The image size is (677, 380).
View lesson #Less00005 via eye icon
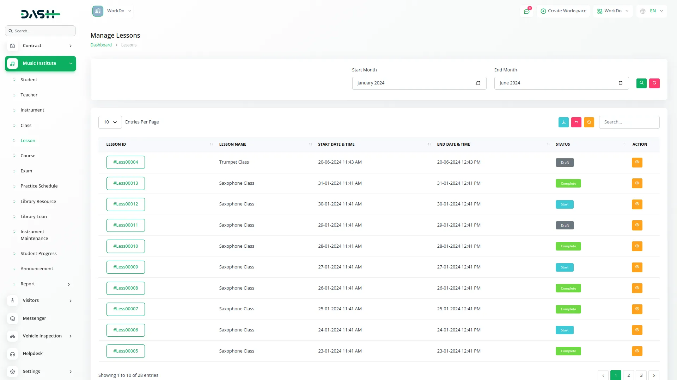(637, 351)
